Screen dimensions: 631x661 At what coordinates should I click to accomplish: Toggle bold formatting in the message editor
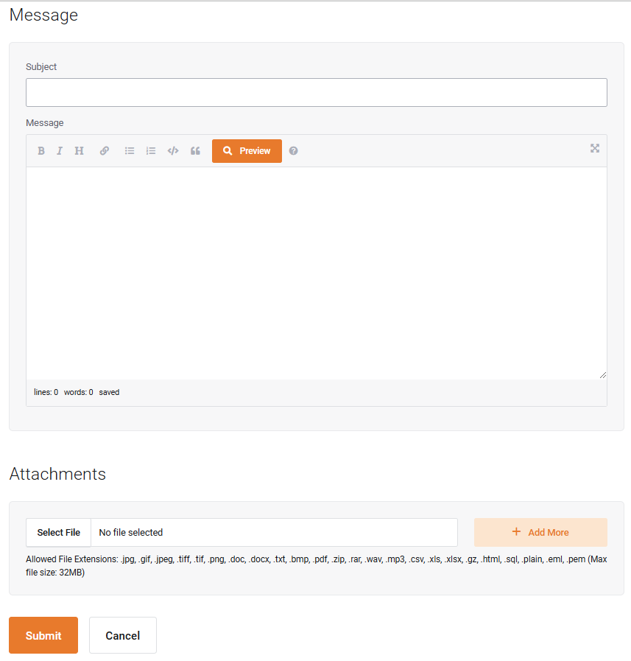point(41,151)
